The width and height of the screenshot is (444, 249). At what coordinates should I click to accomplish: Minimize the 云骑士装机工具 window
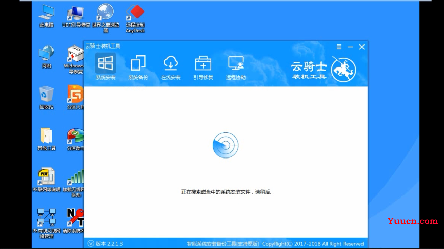351,47
